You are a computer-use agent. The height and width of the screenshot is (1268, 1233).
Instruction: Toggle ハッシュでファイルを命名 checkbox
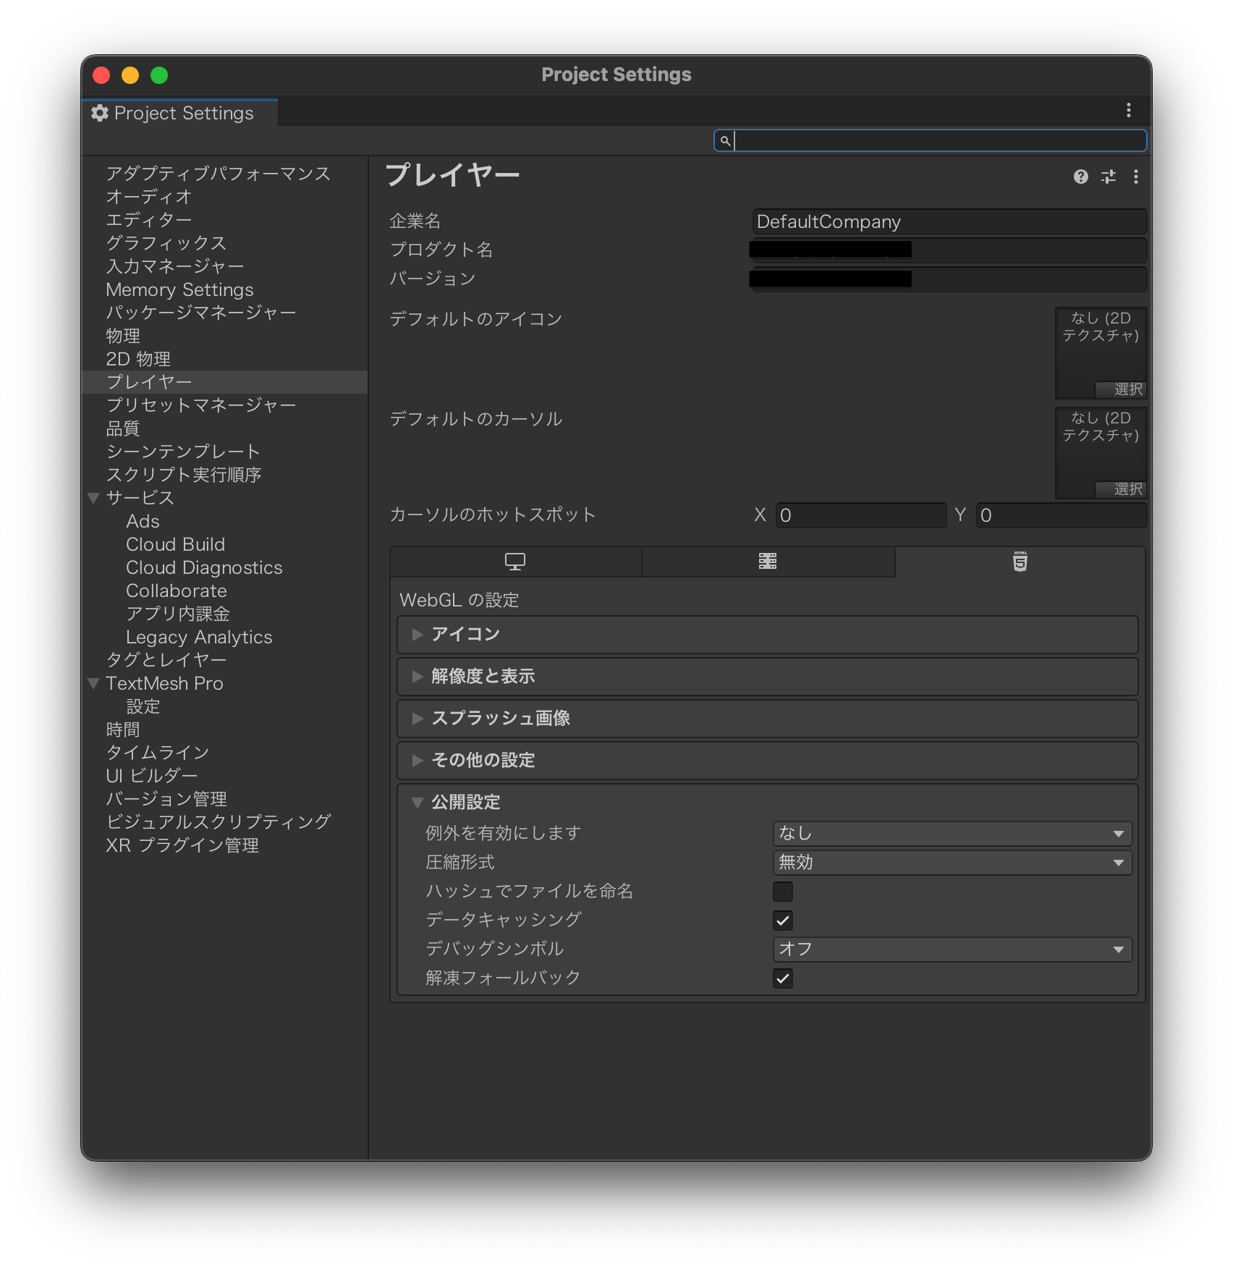[x=783, y=892]
